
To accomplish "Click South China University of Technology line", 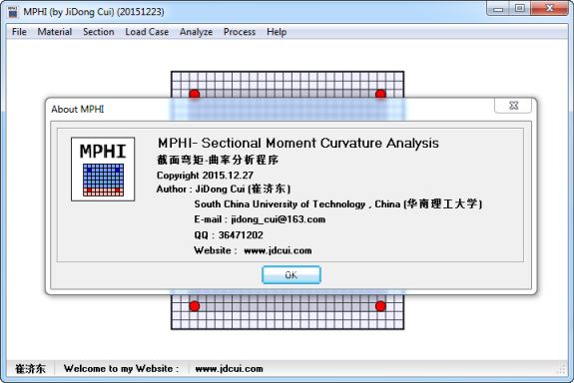I will [x=337, y=203].
